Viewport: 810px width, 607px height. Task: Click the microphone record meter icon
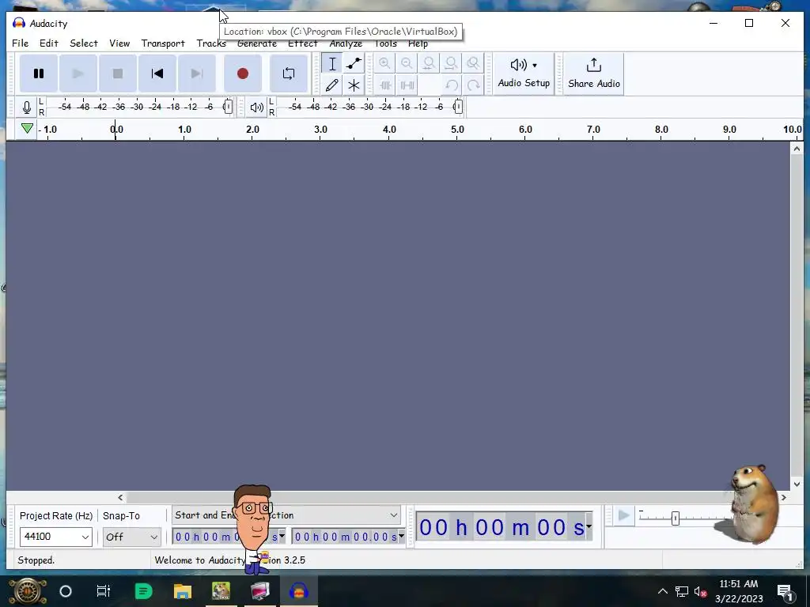tap(27, 107)
